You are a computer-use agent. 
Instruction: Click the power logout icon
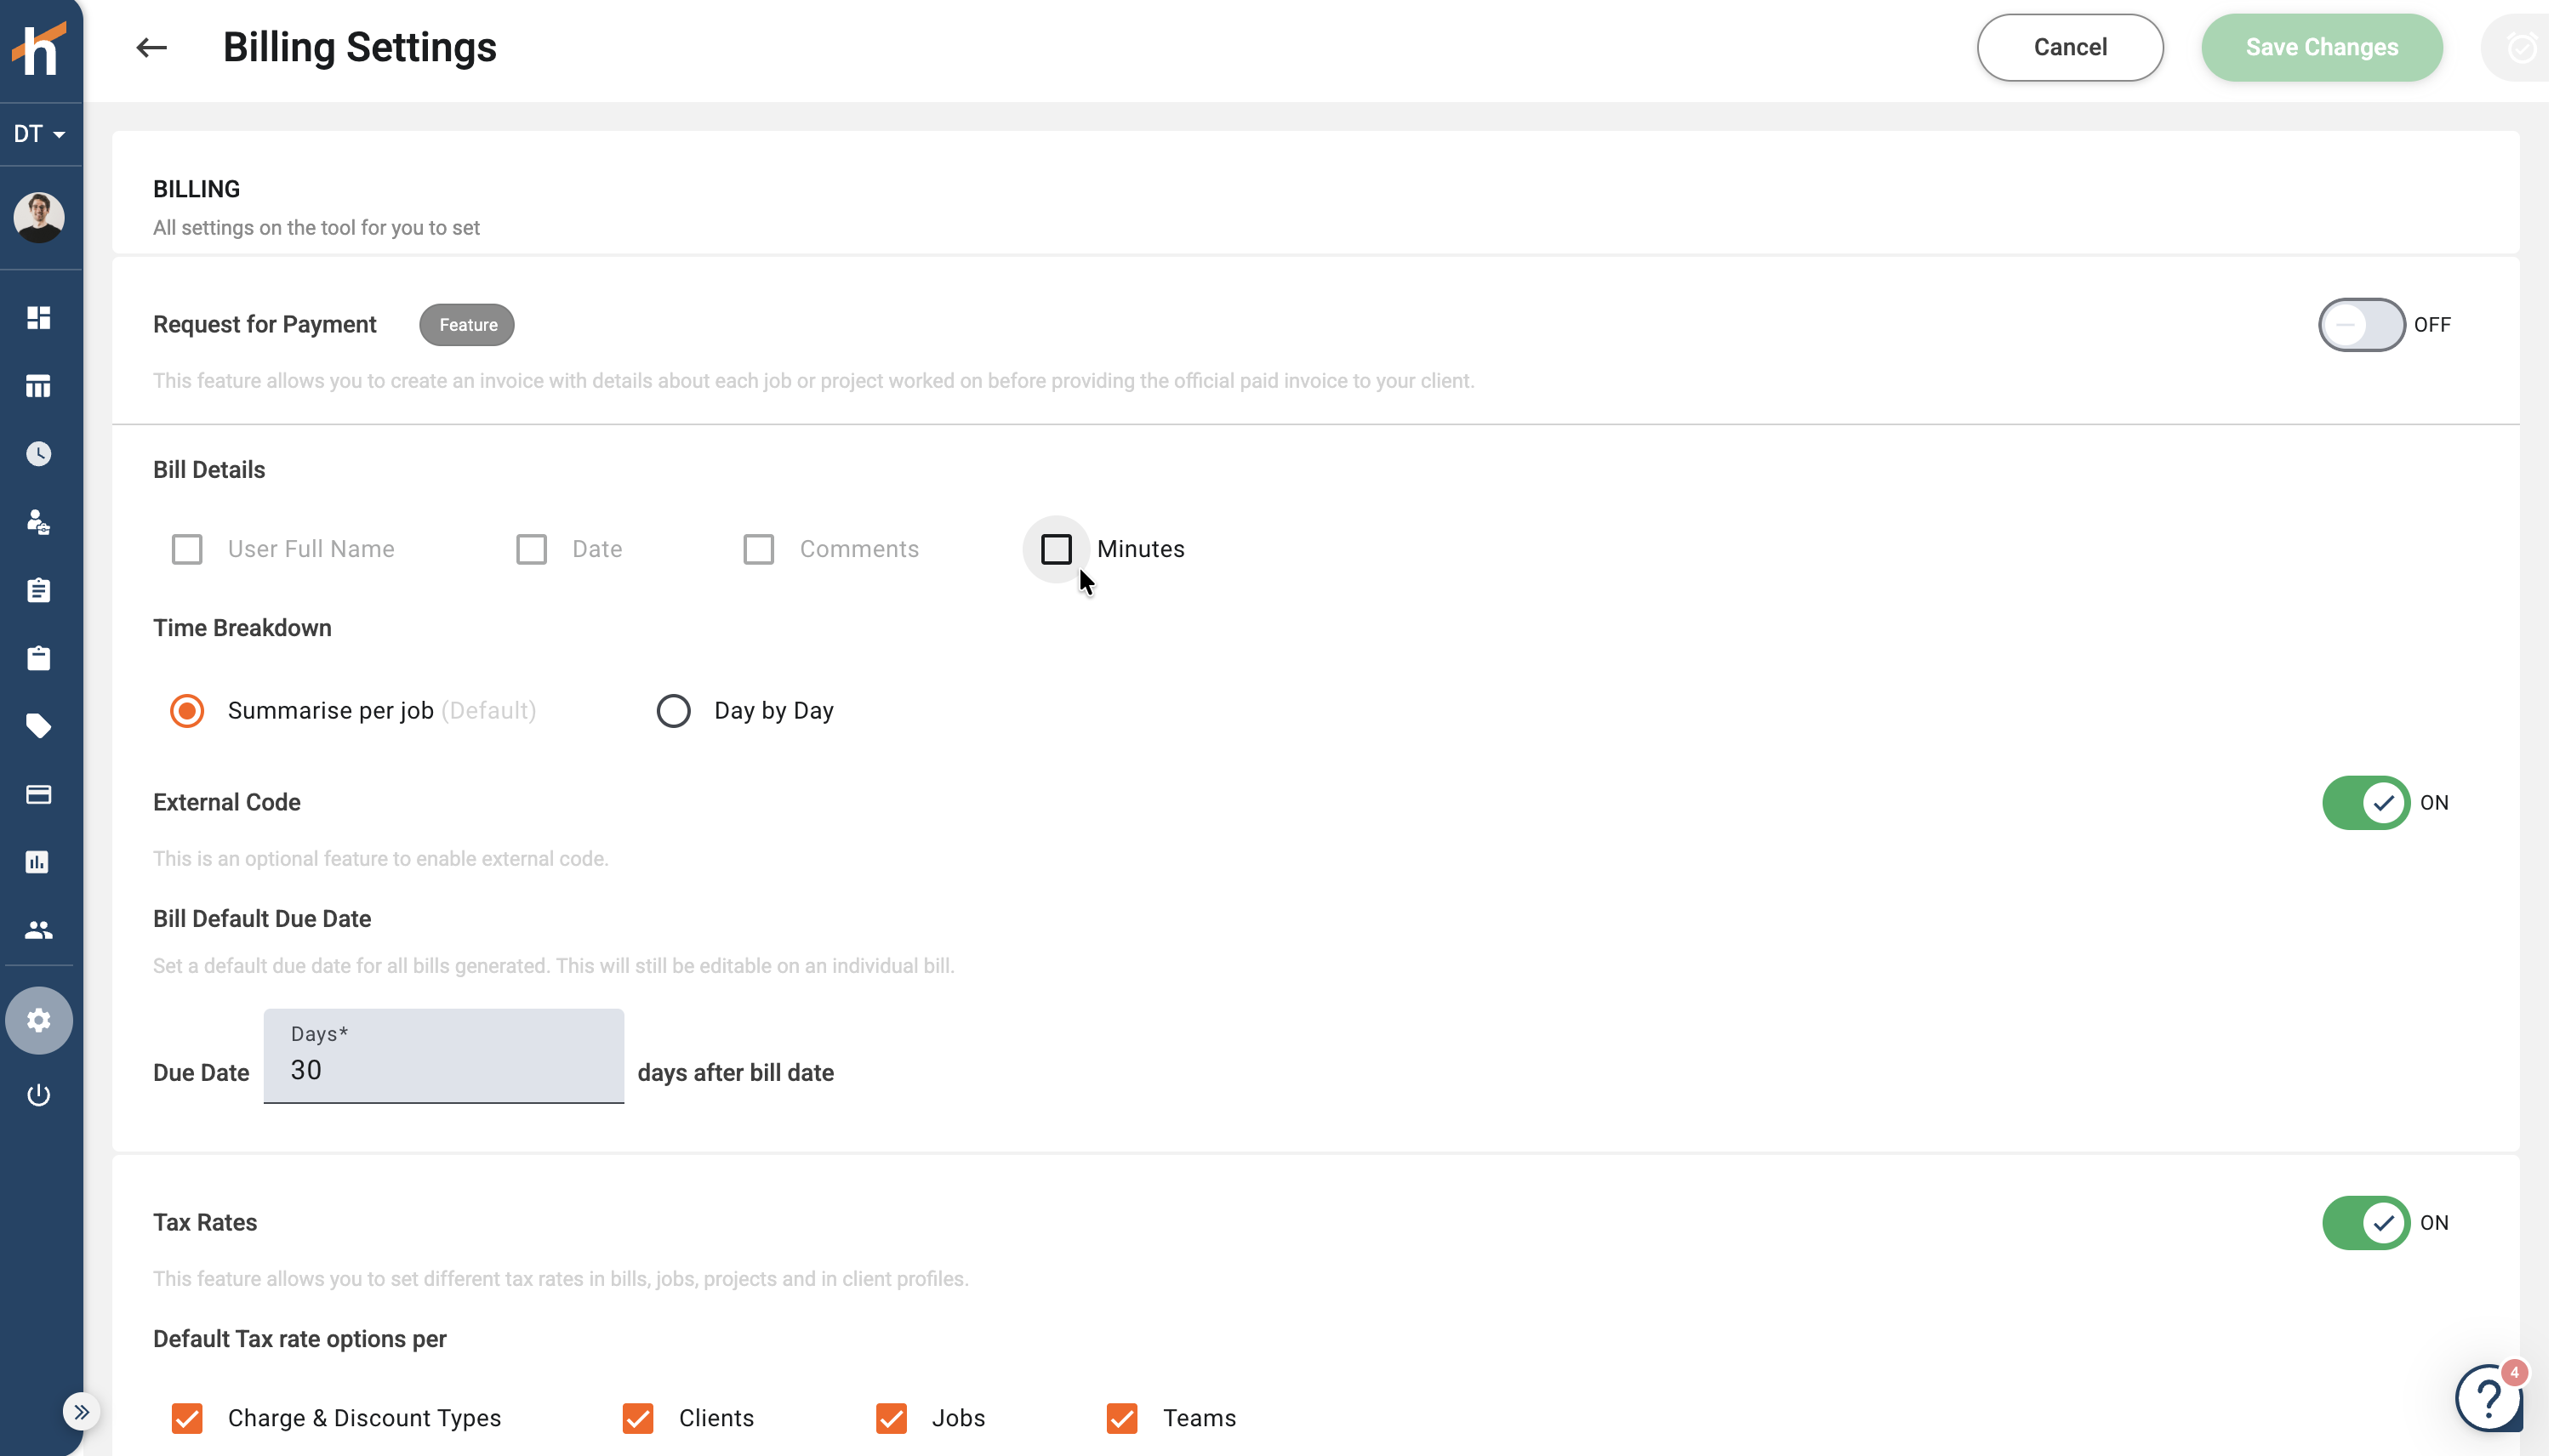tap(39, 1095)
